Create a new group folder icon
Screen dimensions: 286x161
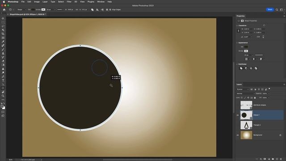click(x=273, y=159)
